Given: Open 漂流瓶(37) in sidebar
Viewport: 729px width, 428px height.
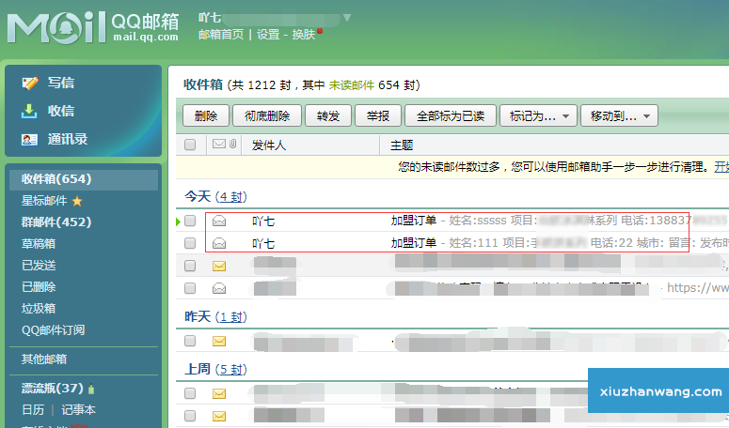Looking at the screenshot, I should (52, 389).
